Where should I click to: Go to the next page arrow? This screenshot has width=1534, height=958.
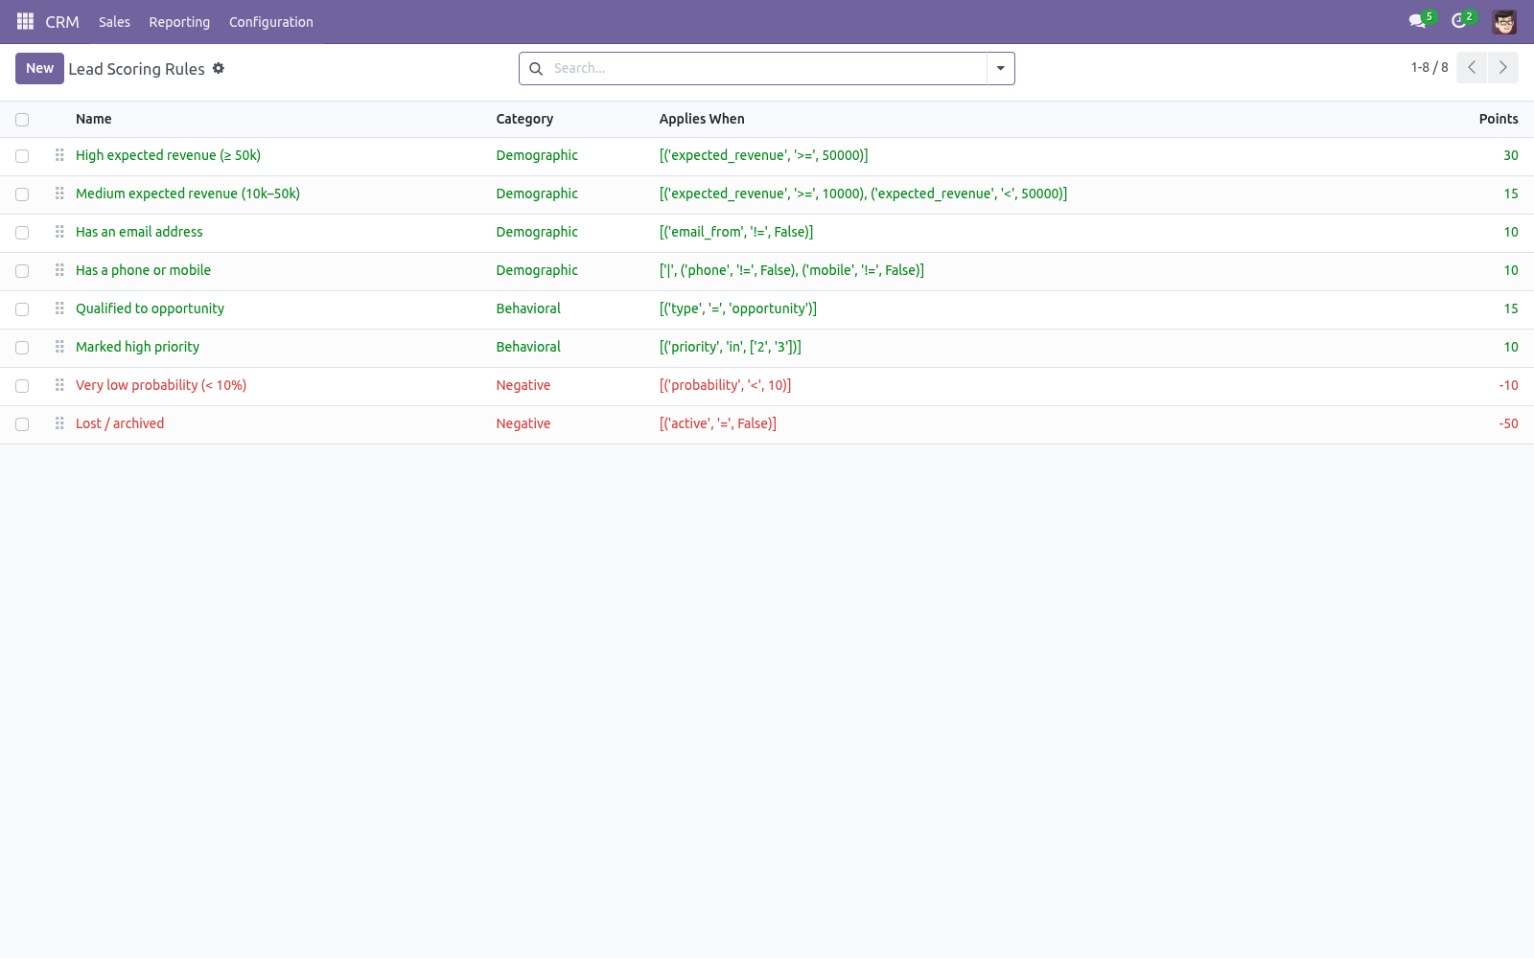point(1503,67)
